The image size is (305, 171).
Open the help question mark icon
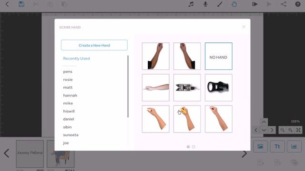[298, 4]
